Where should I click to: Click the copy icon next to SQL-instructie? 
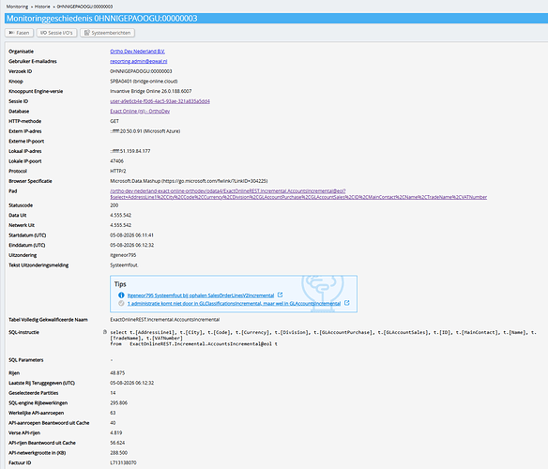(105, 332)
